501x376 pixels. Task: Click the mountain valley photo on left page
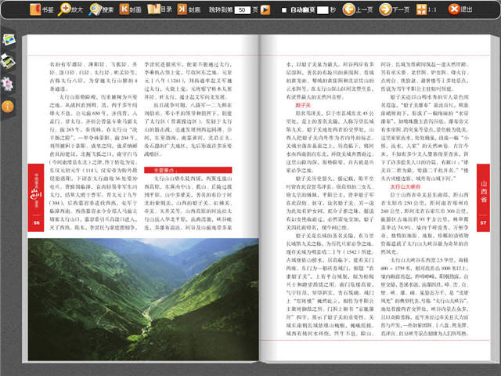[143, 299]
